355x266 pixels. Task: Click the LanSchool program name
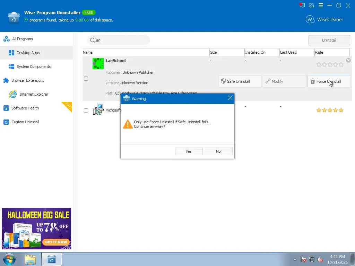(115, 61)
